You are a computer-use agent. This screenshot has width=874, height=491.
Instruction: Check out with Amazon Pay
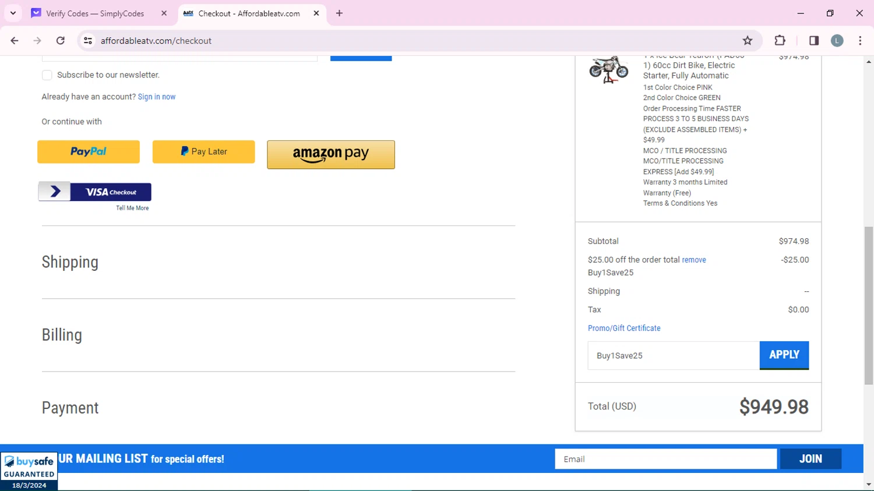pyautogui.click(x=331, y=154)
